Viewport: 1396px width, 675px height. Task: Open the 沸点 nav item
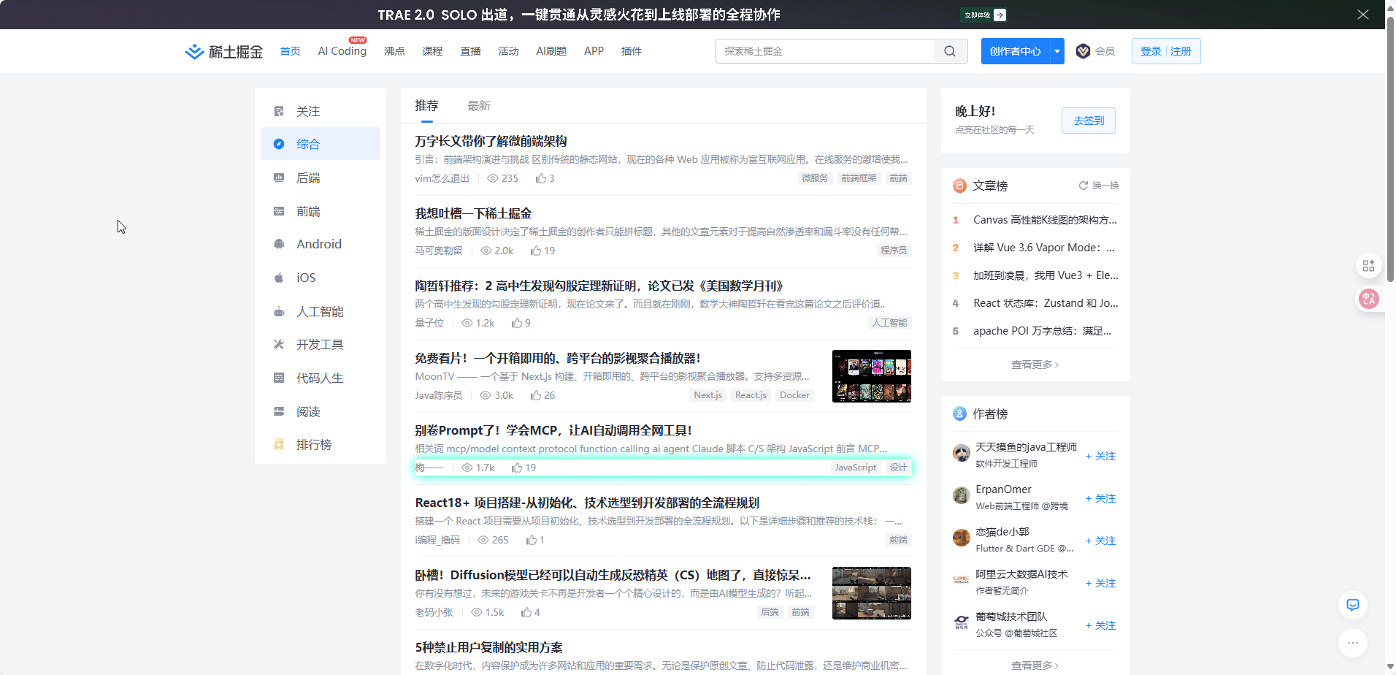[x=394, y=51]
